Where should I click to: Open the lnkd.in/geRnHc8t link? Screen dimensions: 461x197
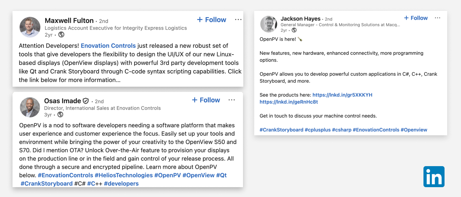[x=289, y=102]
